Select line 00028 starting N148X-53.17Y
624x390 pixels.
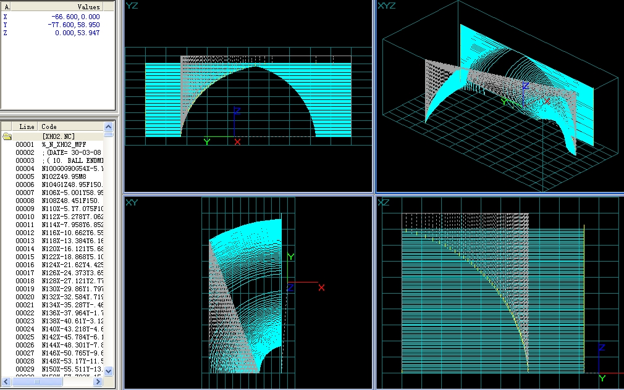(x=53, y=361)
